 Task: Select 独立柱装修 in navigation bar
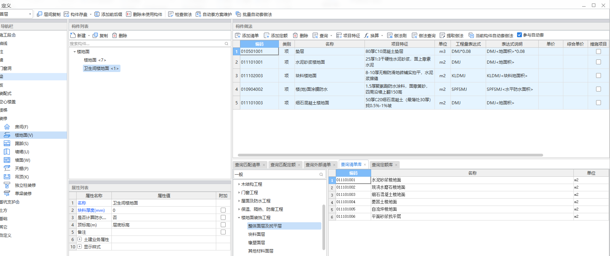click(x=25, y=185)
